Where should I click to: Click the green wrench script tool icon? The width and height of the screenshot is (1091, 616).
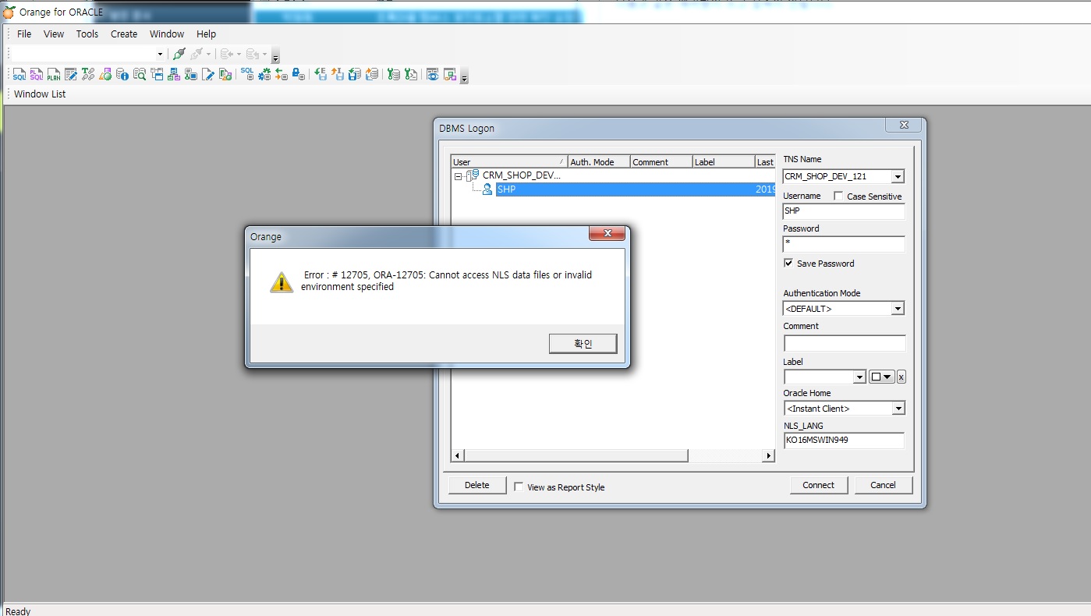pos(411,75)
